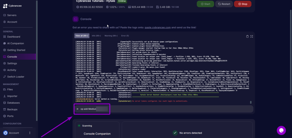Select Console in the sidebar
The image size is (292, 138).
click(18, 57)
